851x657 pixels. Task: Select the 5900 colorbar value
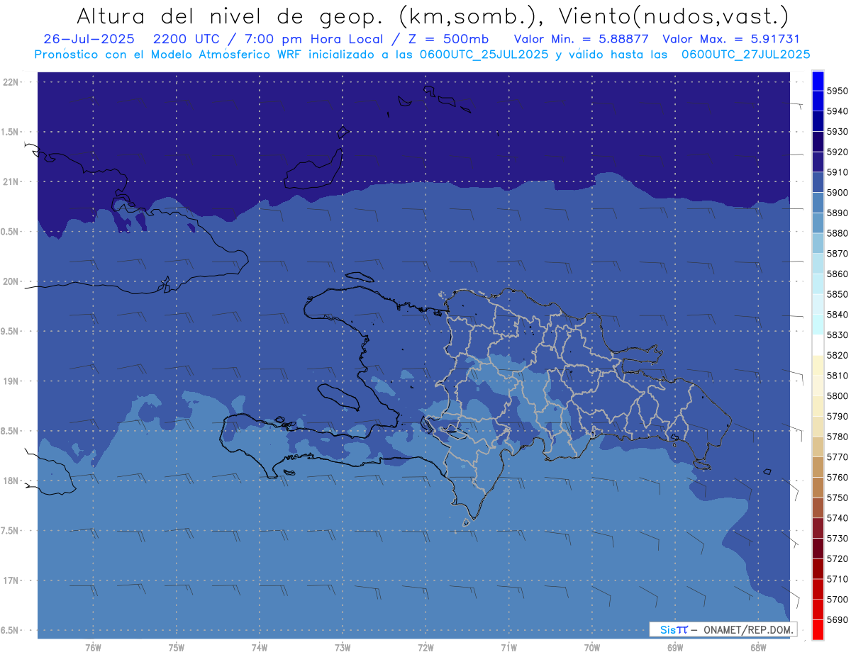click(838, 193)
